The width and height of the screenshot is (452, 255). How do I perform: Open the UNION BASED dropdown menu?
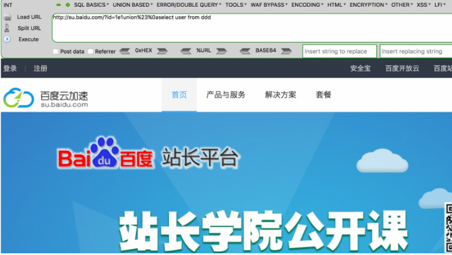click(132, 5)
